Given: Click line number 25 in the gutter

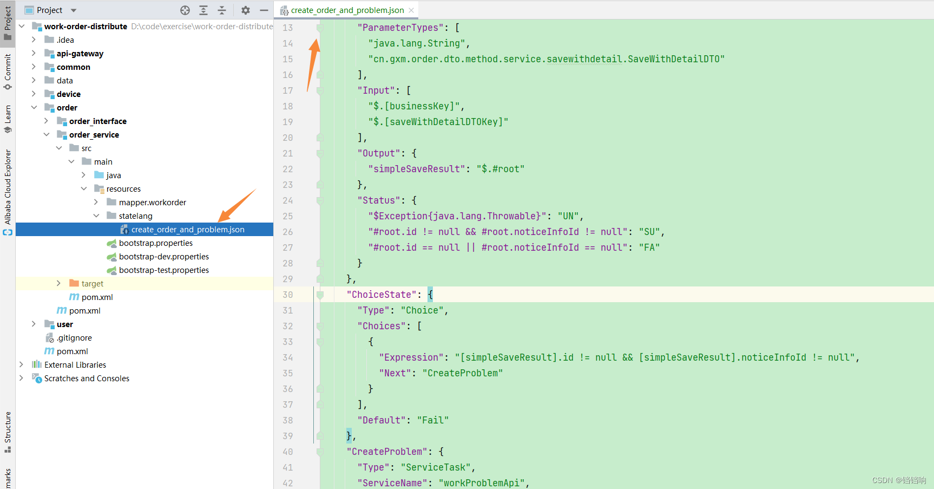Looking at the screenshot, I should 288,216.
